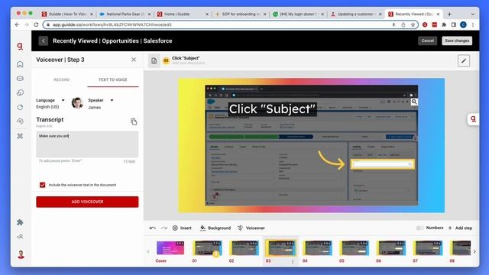
Task: Open the pencil edit icon above the canvas
Action: coord(464,61)
